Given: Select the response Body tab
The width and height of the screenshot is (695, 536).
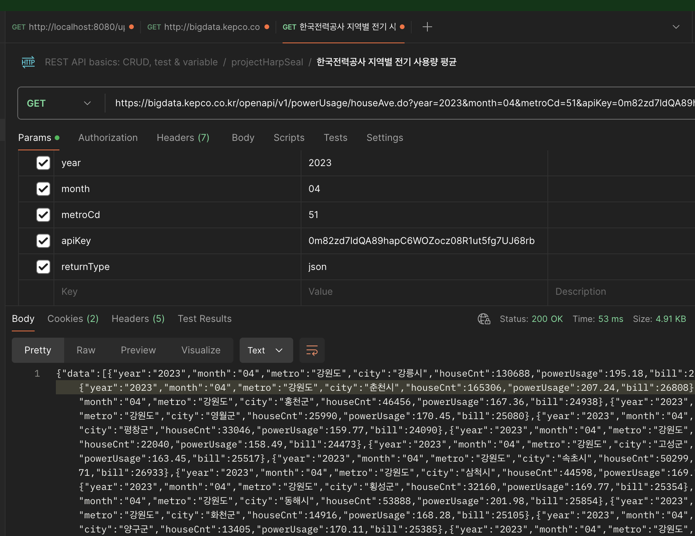Looking at the screenshot, I should 23,319.
